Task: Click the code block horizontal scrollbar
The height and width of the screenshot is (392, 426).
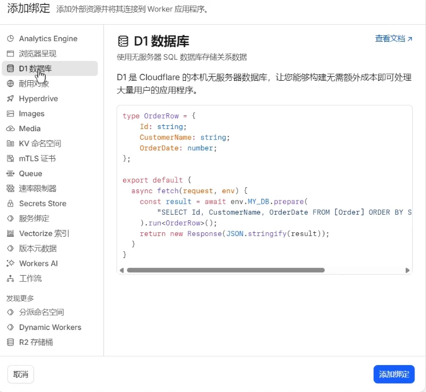Action: (x=225, y=270)
